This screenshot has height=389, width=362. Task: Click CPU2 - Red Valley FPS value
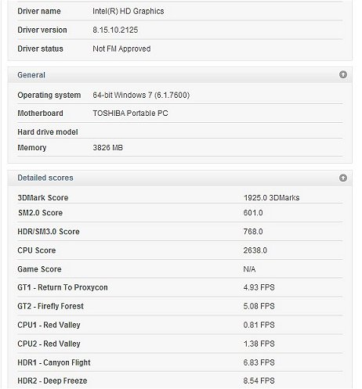259,344
